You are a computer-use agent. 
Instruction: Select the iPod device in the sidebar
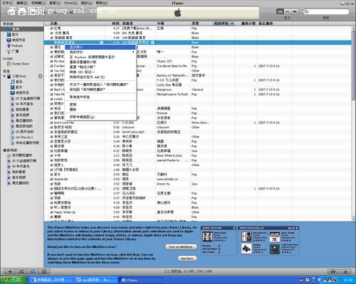pyautogui.click(x=18, y=76)
